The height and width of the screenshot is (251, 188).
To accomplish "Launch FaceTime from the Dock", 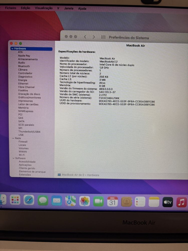I will pyautogui.click(x=98, y=201).
